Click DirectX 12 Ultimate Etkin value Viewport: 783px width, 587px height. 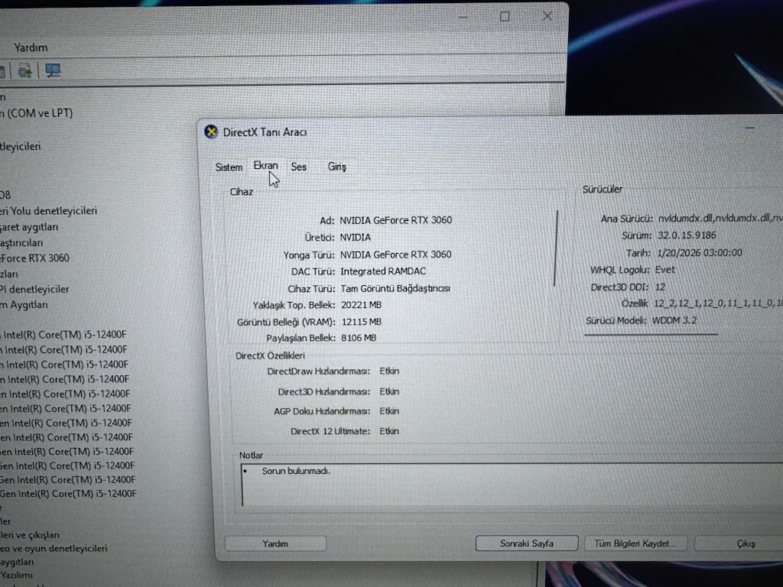pos(389,431)
